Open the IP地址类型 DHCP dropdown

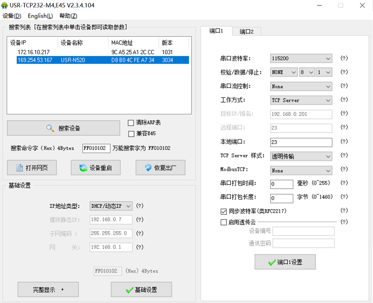(111, 206)
